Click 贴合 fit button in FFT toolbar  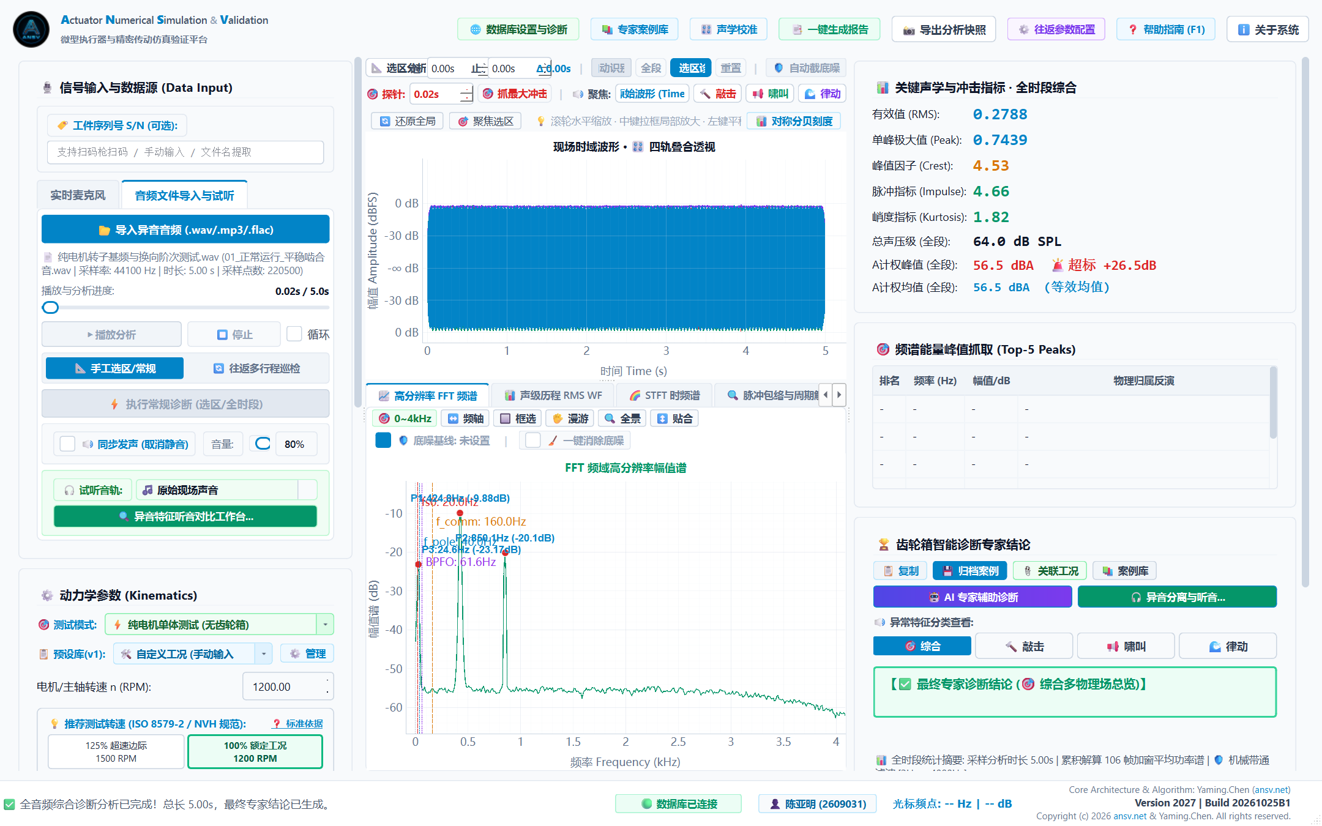tap(674, 419)
